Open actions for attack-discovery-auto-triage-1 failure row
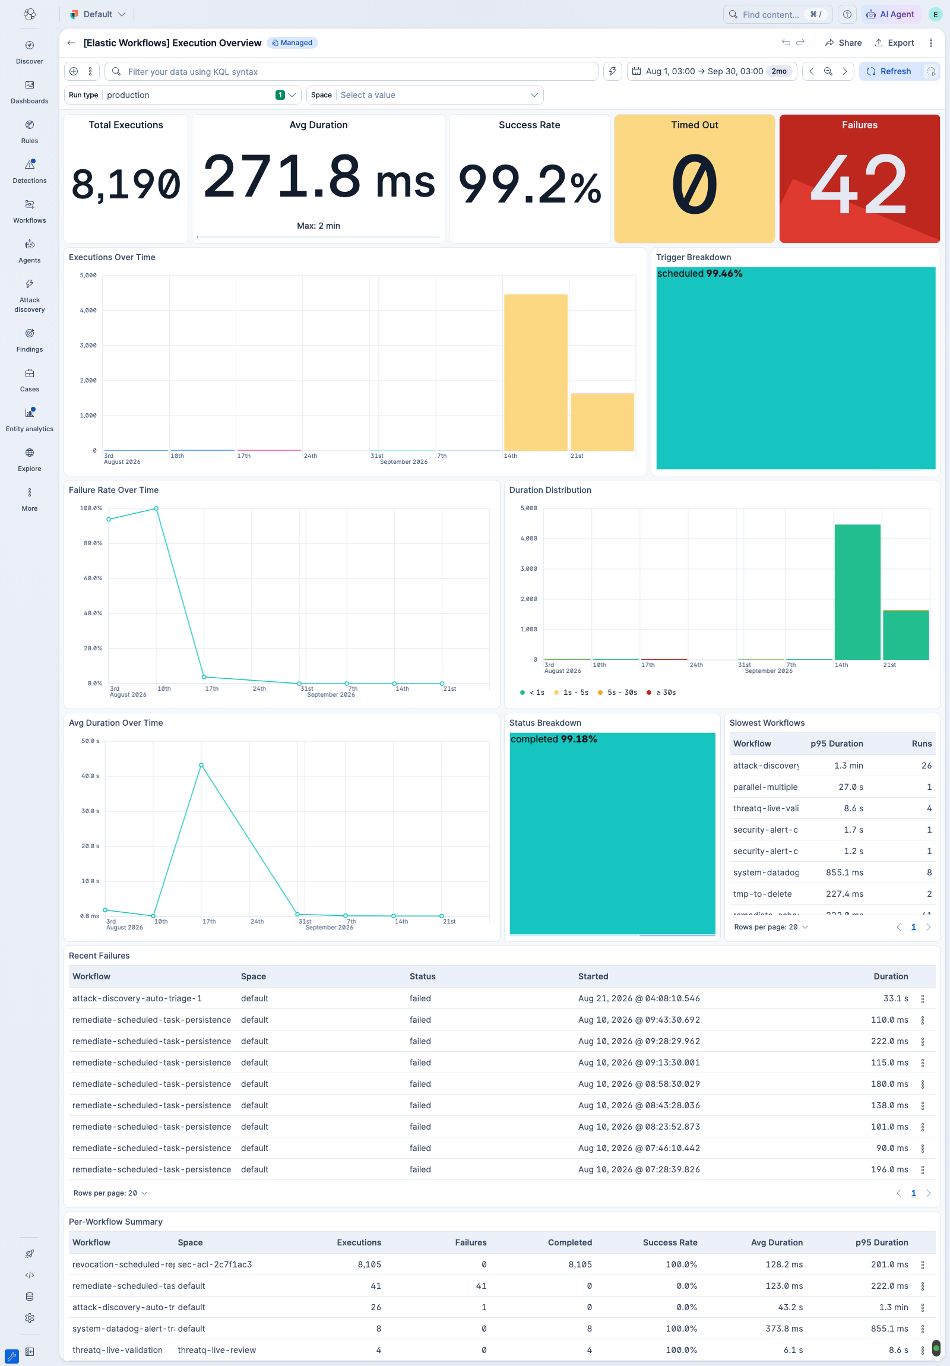The image size is (950, 1366). click(x=923, y=998)
